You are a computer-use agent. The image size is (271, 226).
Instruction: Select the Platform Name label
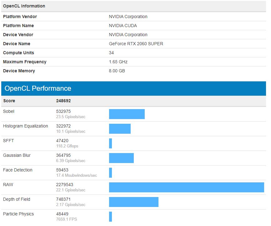coord(18,26)
